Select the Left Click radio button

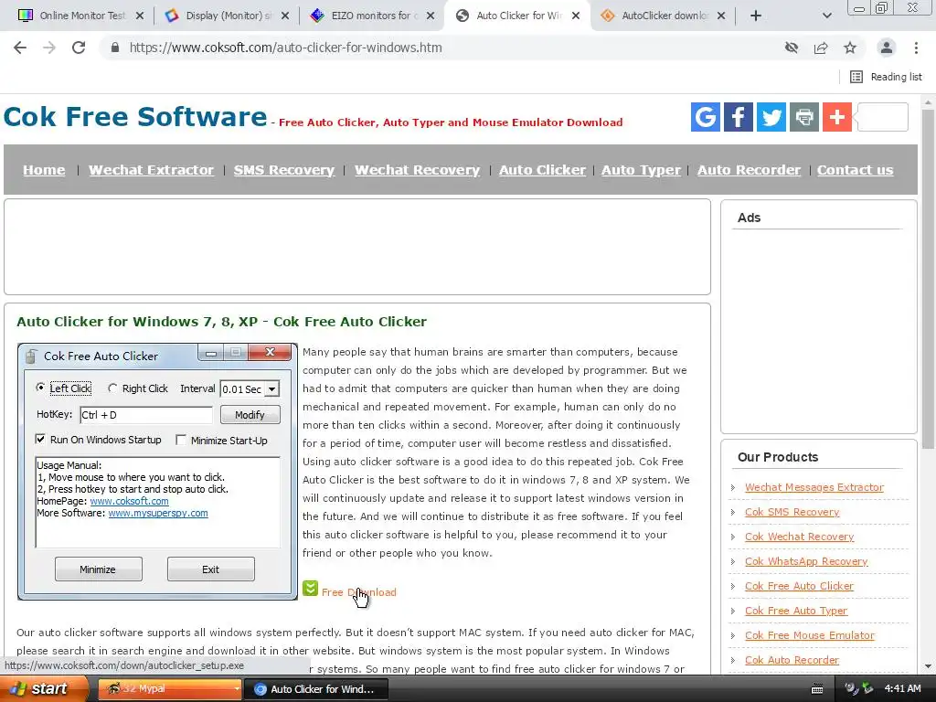[x=40, y=388]
